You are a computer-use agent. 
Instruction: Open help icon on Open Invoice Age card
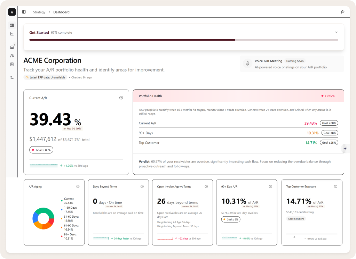click(x=206, y=186)
